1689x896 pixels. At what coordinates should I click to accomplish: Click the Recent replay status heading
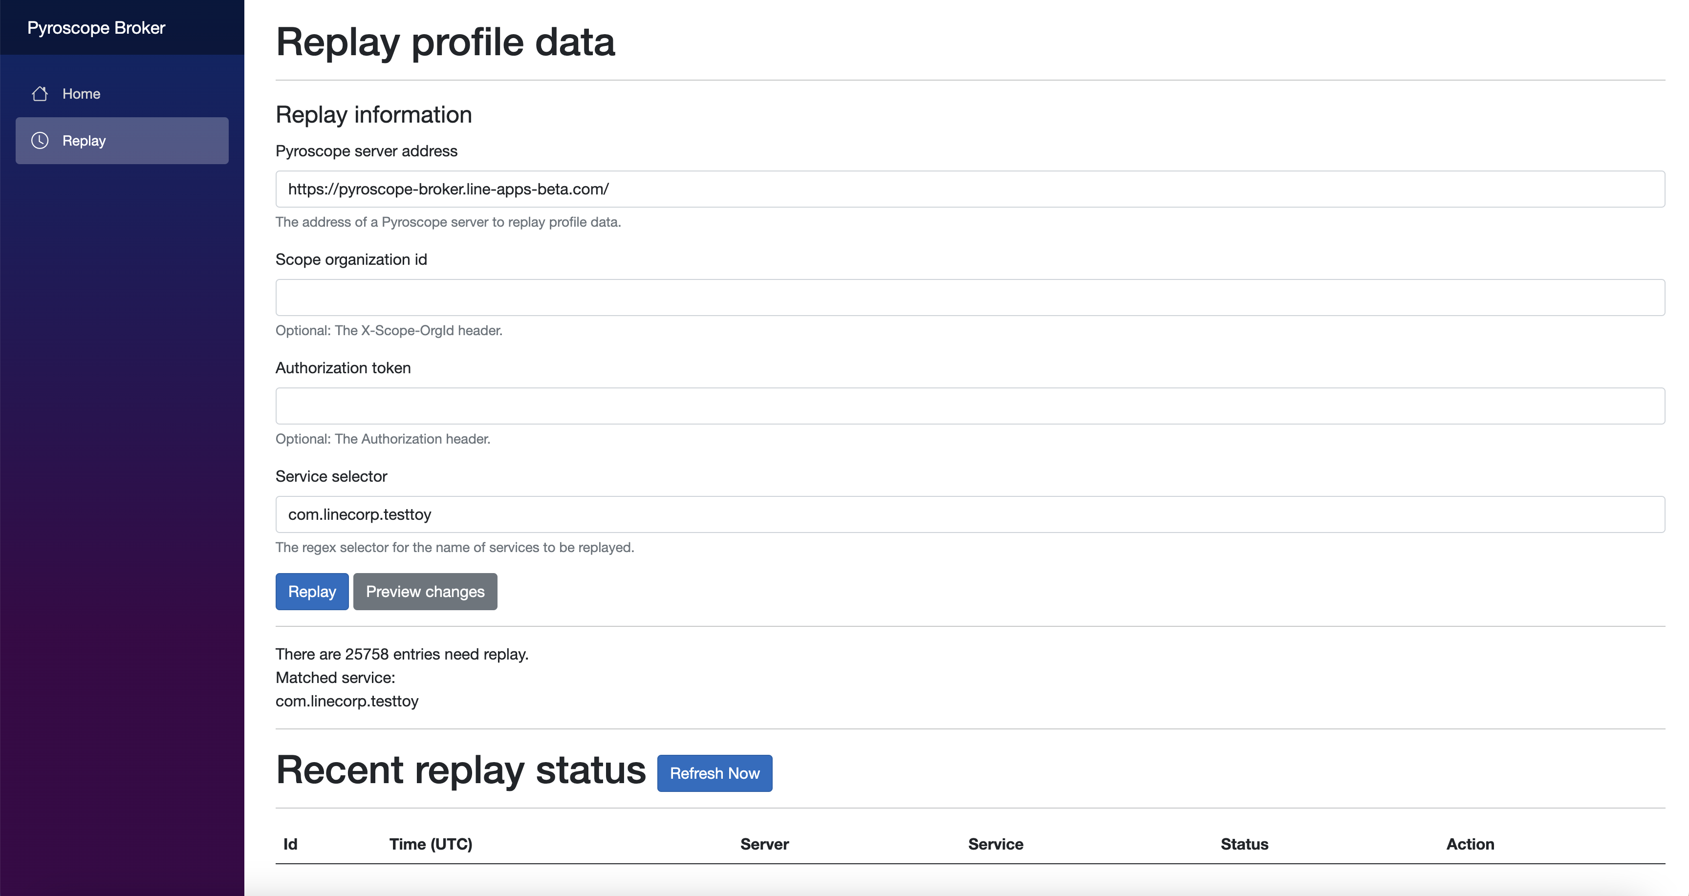click(x=461, y=769)
